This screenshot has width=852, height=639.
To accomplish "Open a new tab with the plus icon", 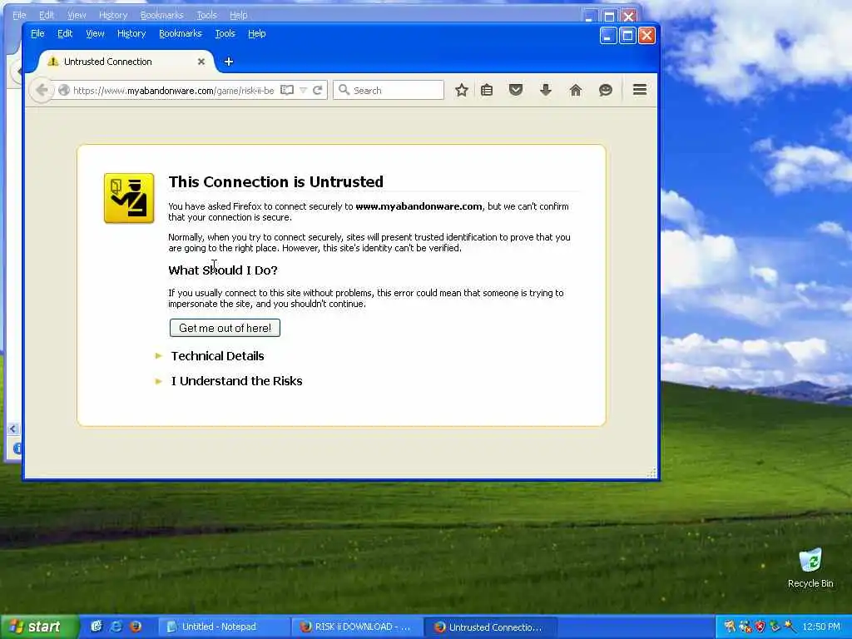I will tap(229, 62).
